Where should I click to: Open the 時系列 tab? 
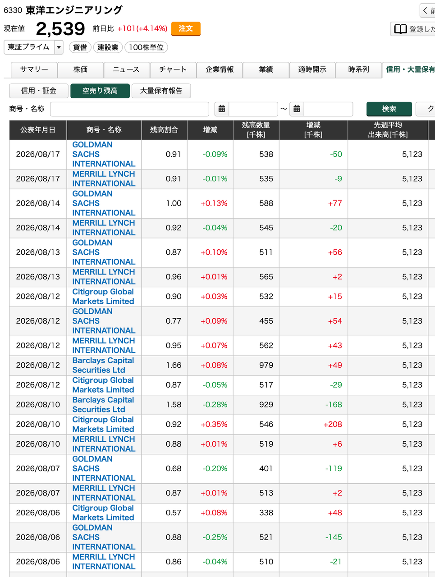click(359, 69)
